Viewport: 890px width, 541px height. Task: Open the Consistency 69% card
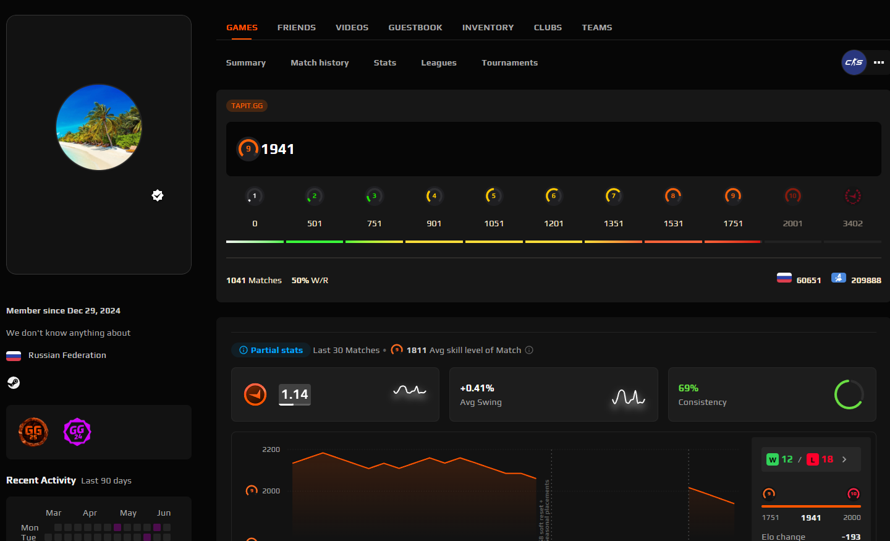pyautogui.click(x=772, y=394)
